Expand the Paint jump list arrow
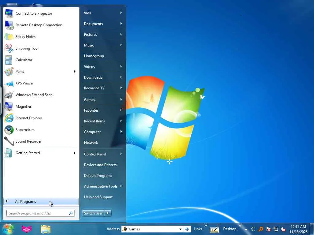 pos(75,72)
